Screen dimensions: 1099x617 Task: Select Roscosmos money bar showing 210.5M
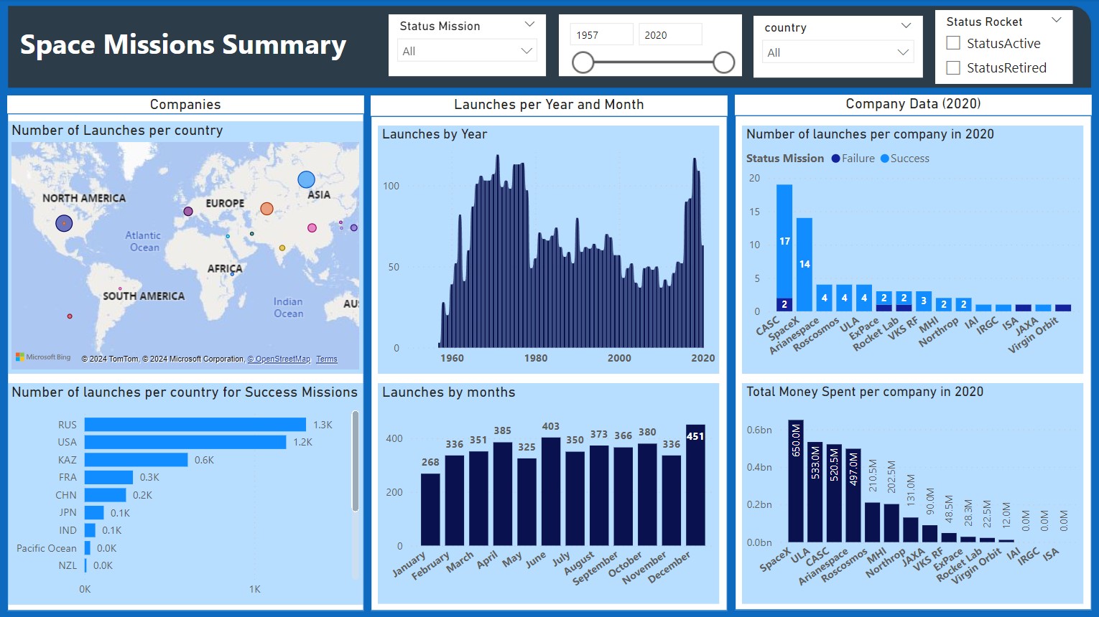click(x=873, y=522)
